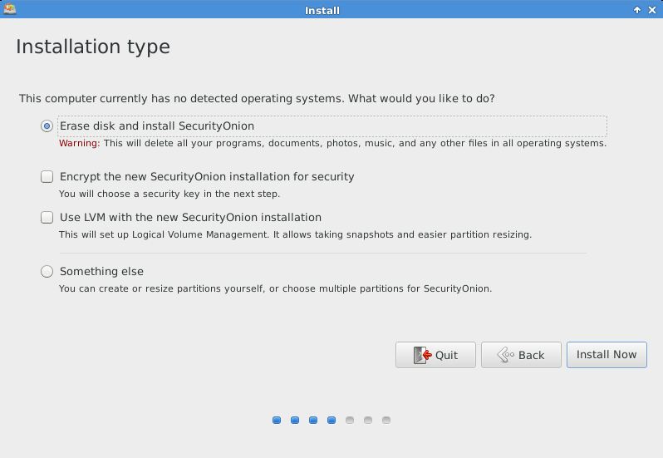Click the second blue progress dot
The width and height of the screenshot is (663, 458).
pyautogui.click(x=295, y=421)
